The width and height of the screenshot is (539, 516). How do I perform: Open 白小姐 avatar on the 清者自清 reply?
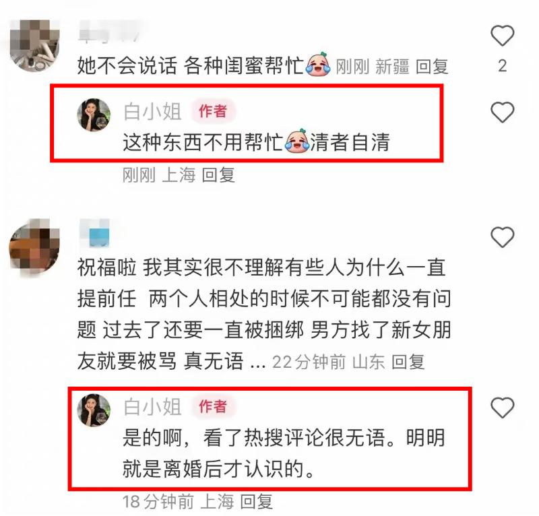pyautogui.click(x=94, y=115)
